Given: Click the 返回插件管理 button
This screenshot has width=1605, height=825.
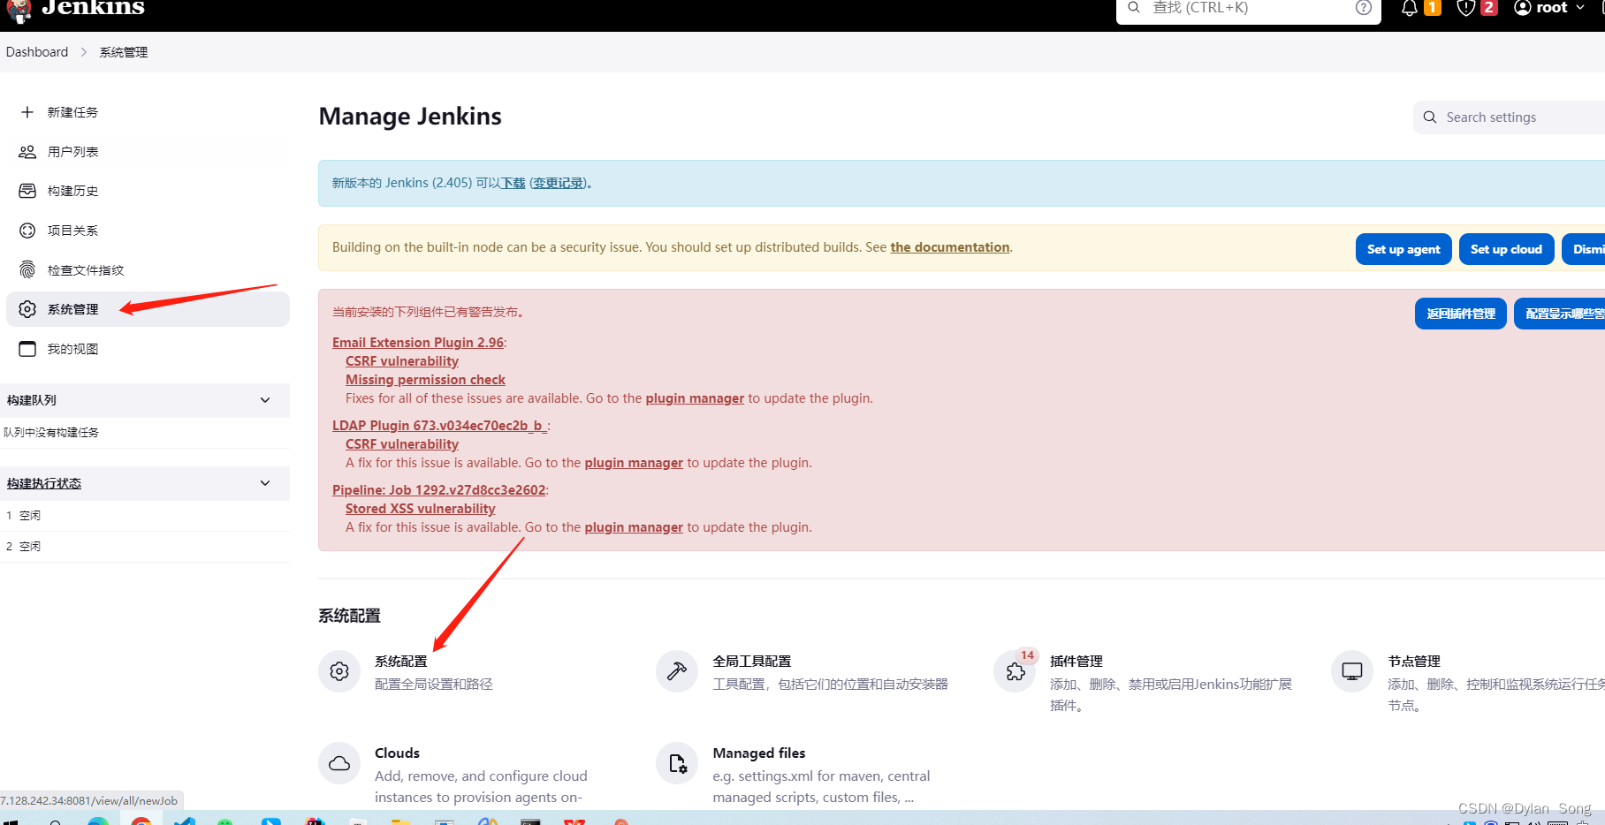Looking at the screenshot, I should [1461, 314].
